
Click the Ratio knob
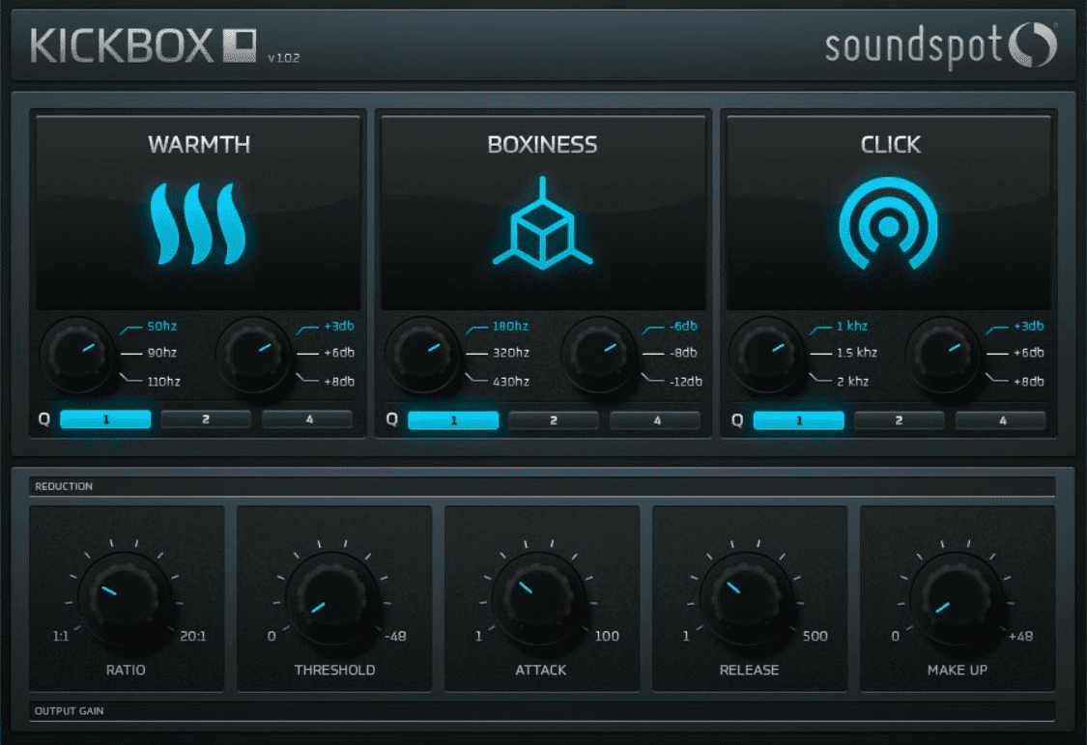click(126, 599)
